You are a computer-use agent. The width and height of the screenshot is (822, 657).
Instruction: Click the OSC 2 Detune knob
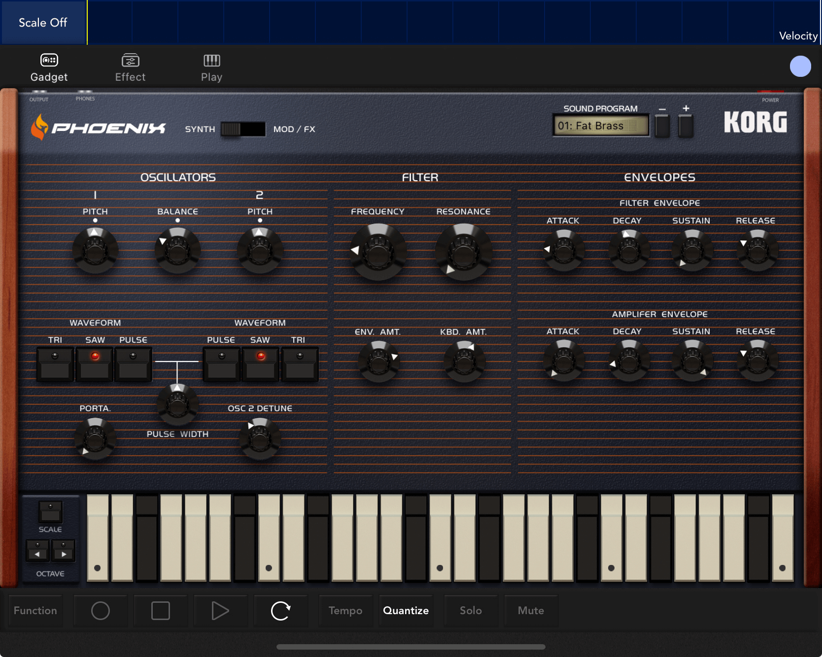pyautogui.click(x=260, y=438)
